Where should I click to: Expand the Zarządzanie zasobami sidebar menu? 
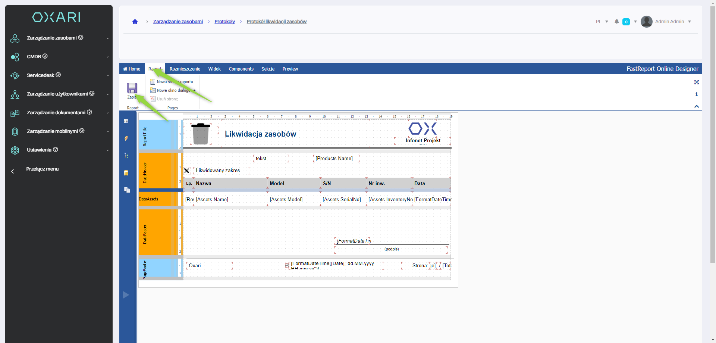tap(60, 38)
